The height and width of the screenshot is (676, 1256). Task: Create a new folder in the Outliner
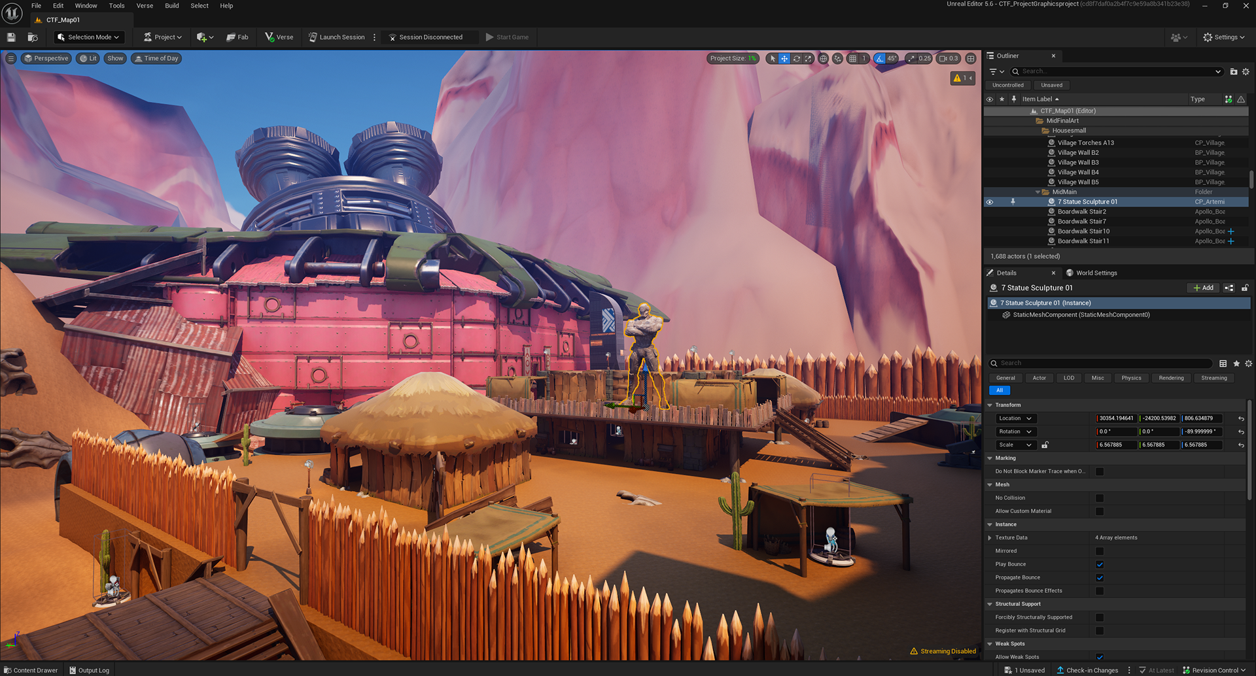click(1234, 71)
